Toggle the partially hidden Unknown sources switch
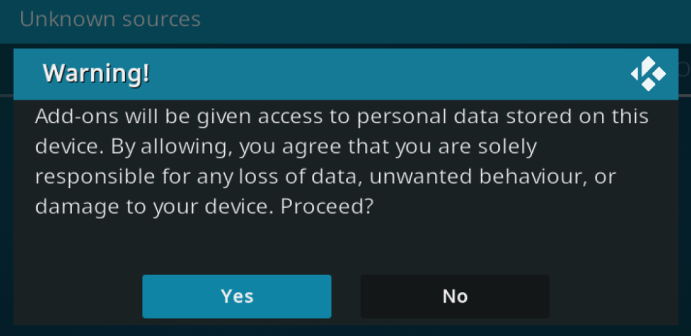Viewport: 691px width, 336px height. [684, 69]
